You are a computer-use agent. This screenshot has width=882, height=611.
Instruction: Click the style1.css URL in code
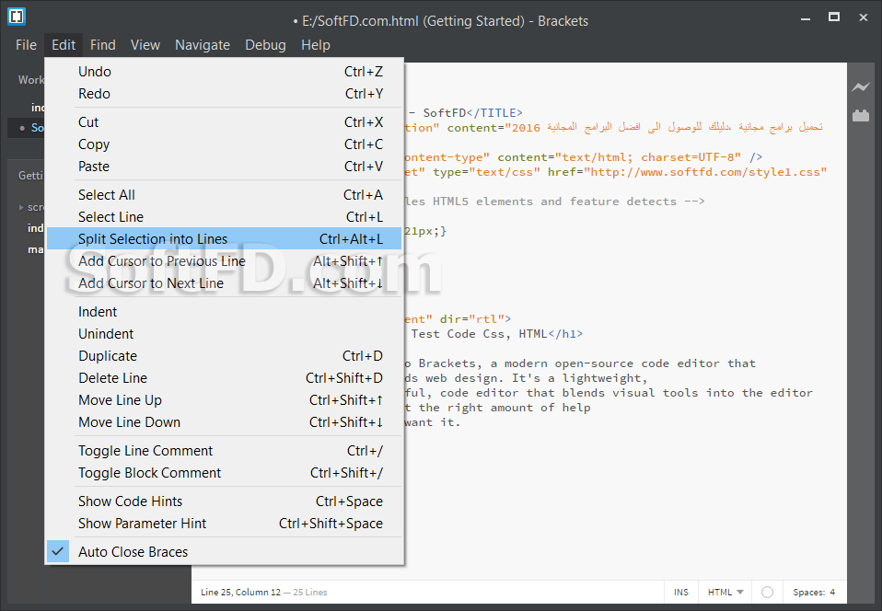click(705, 172)
